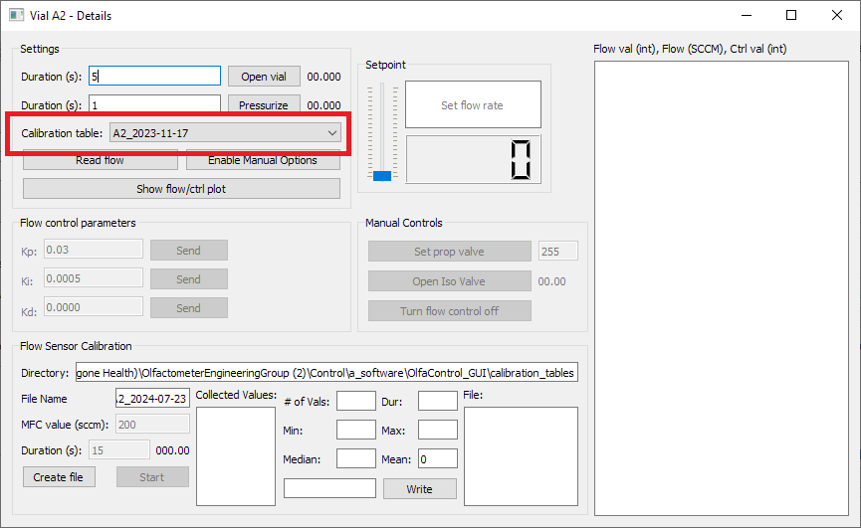
Task: Click the Set flow rate button
Action: (473, 104)
